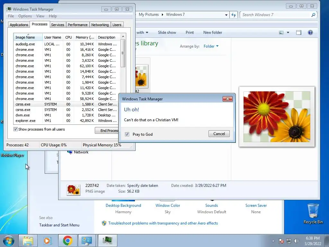Click the refresh button beside address bar

pos(234,15)
